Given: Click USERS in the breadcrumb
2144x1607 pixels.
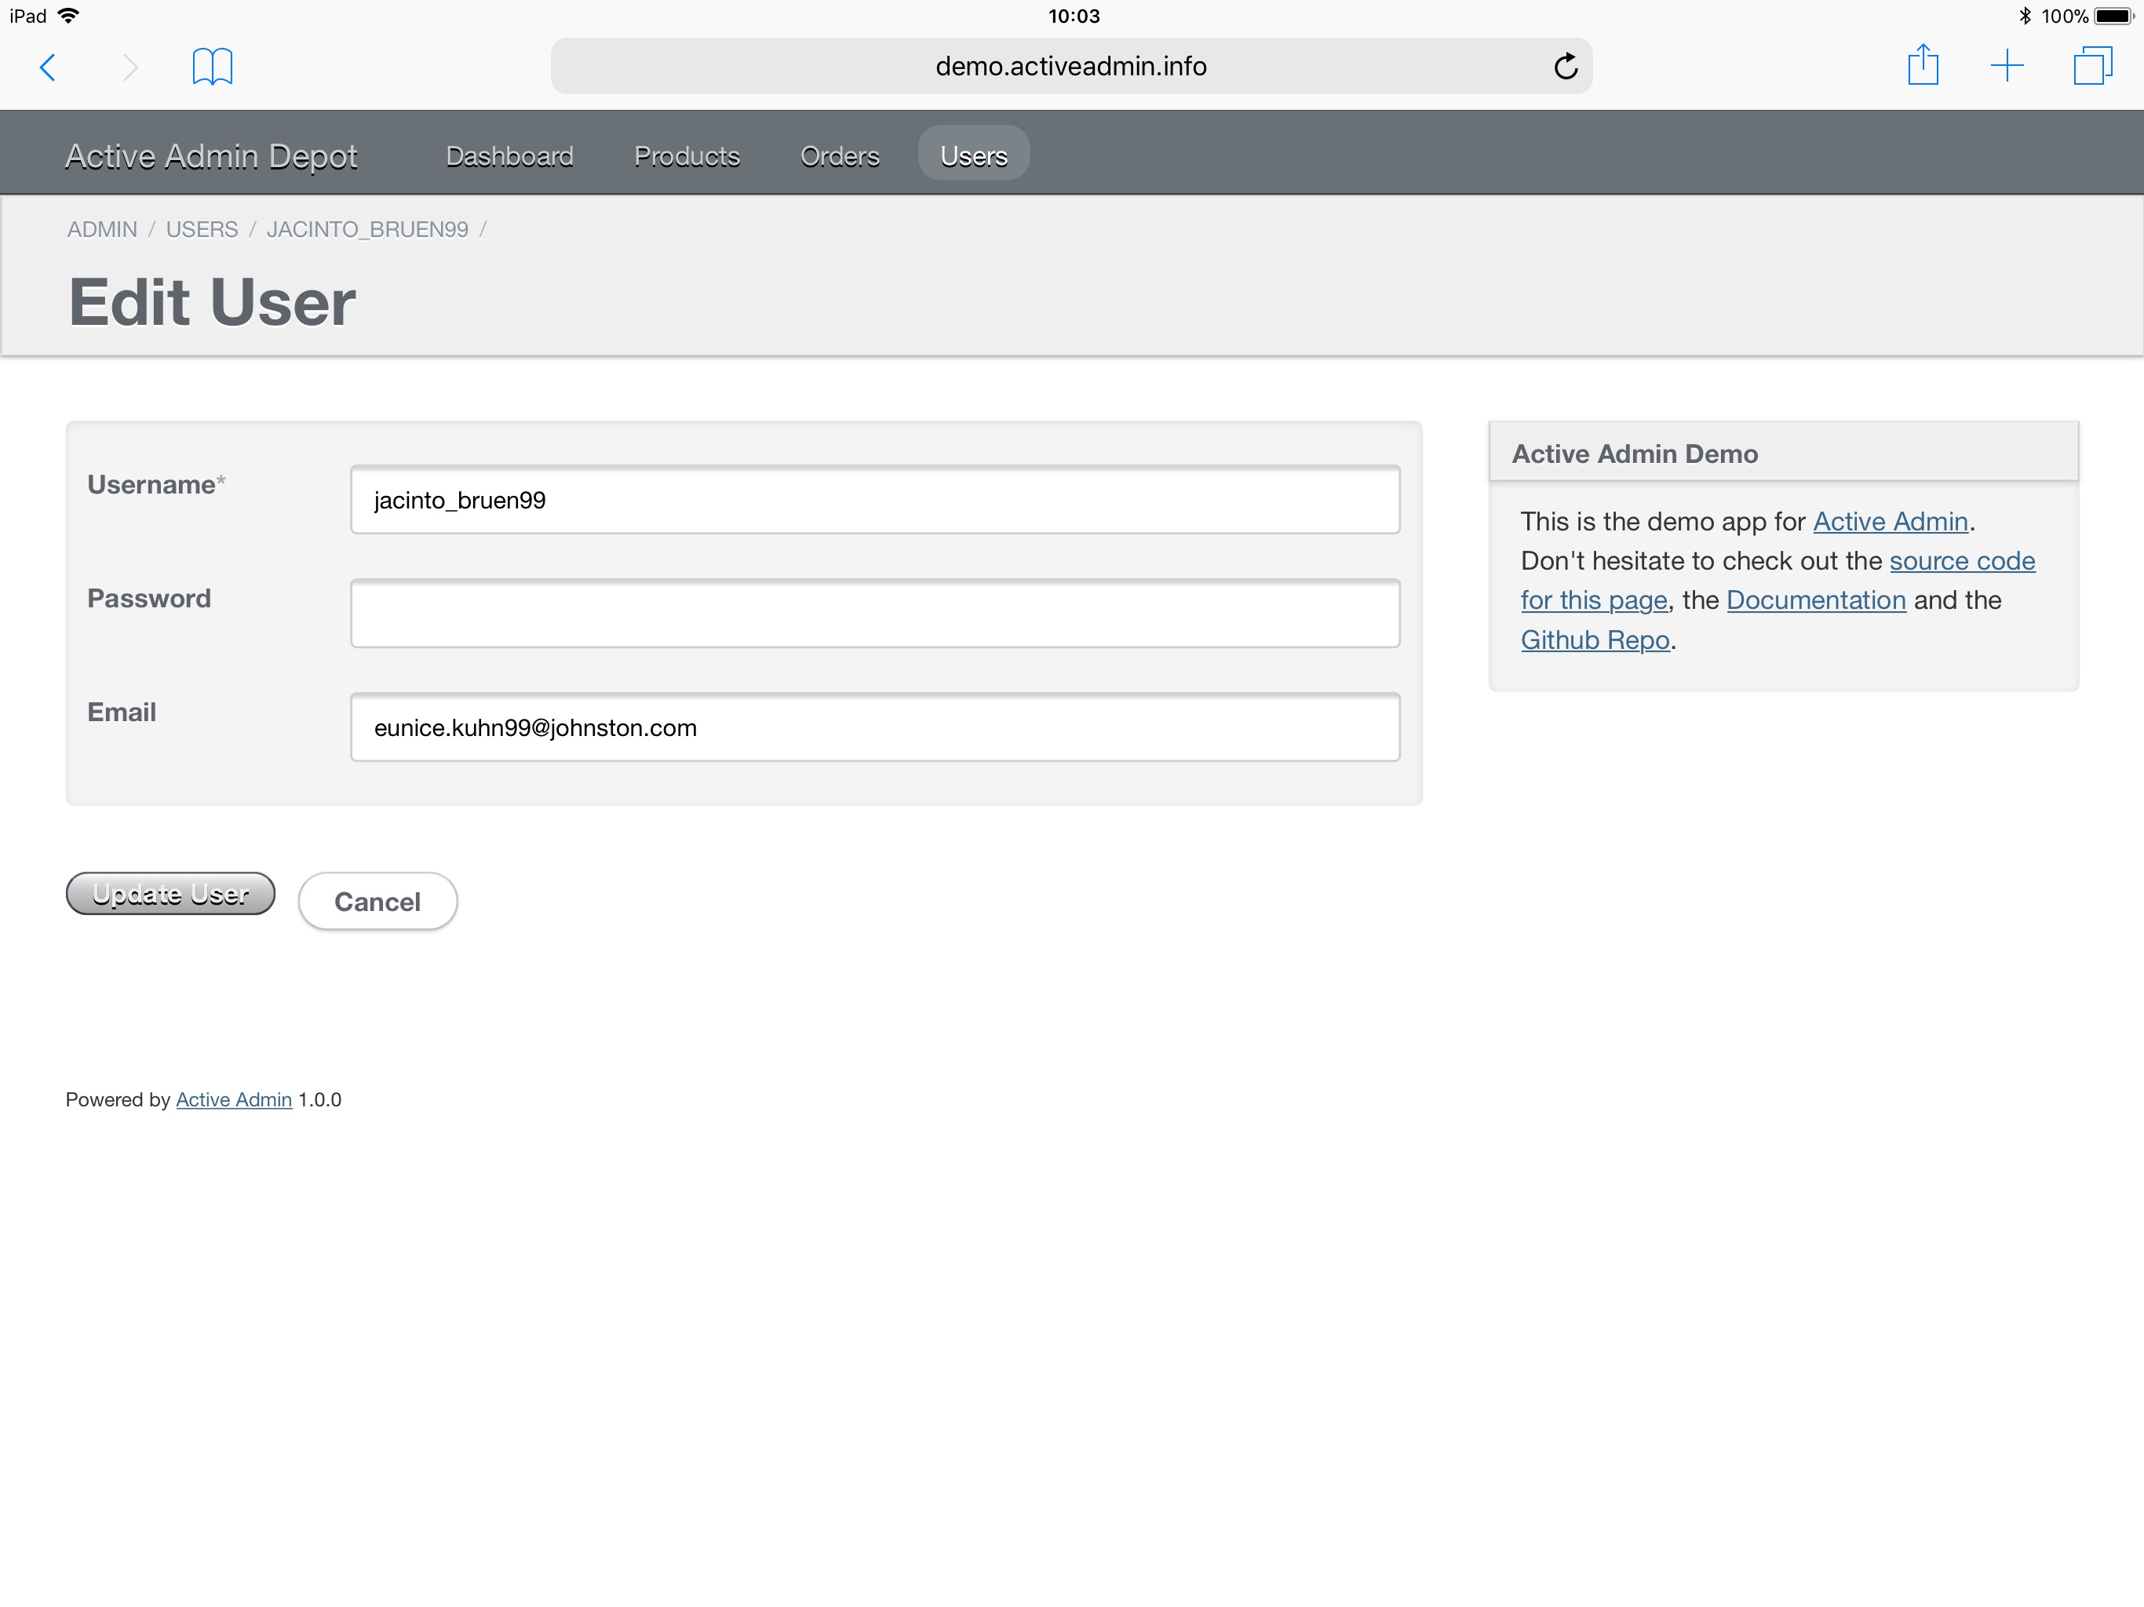Looking at the screenshot, I should pos(202,230).
